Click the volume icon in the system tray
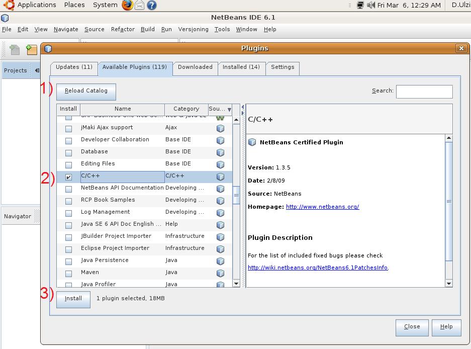The image size is (471, 349). [370, 6]
